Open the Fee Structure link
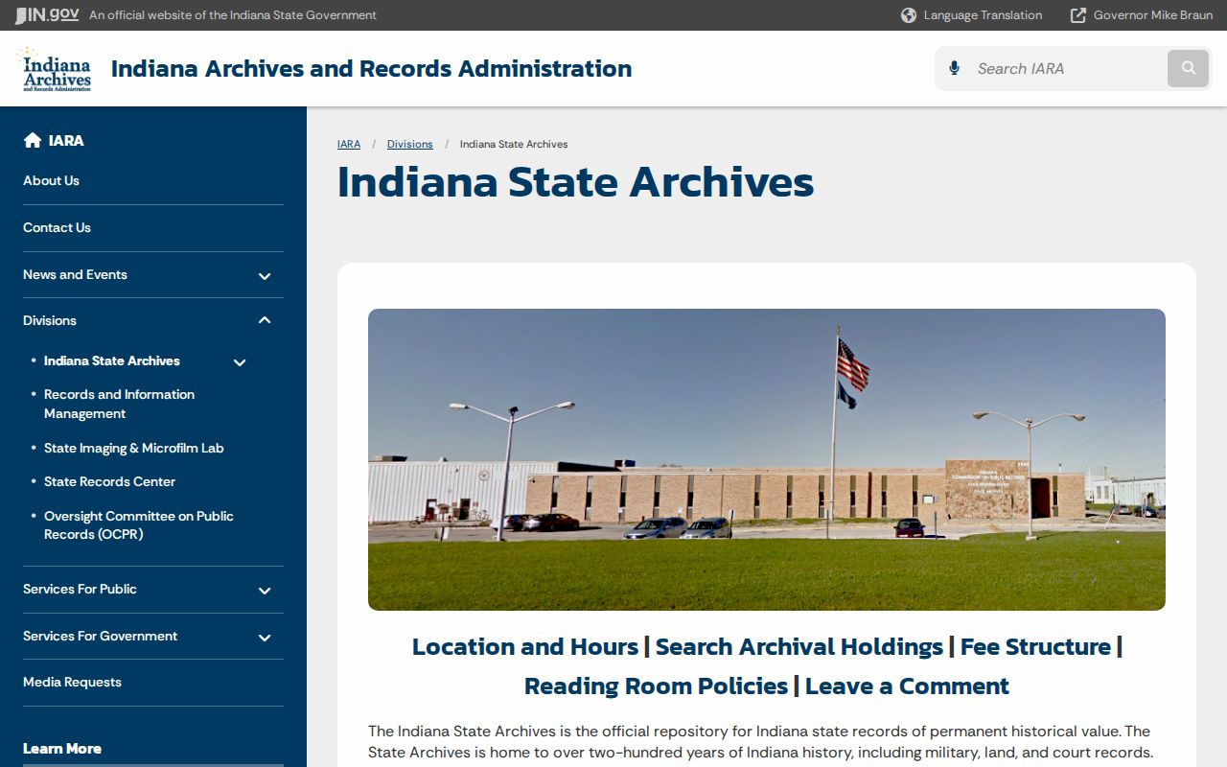The width and height of the screenshot is (1227, 767). pyautogui.click(x=1035, y=647)
